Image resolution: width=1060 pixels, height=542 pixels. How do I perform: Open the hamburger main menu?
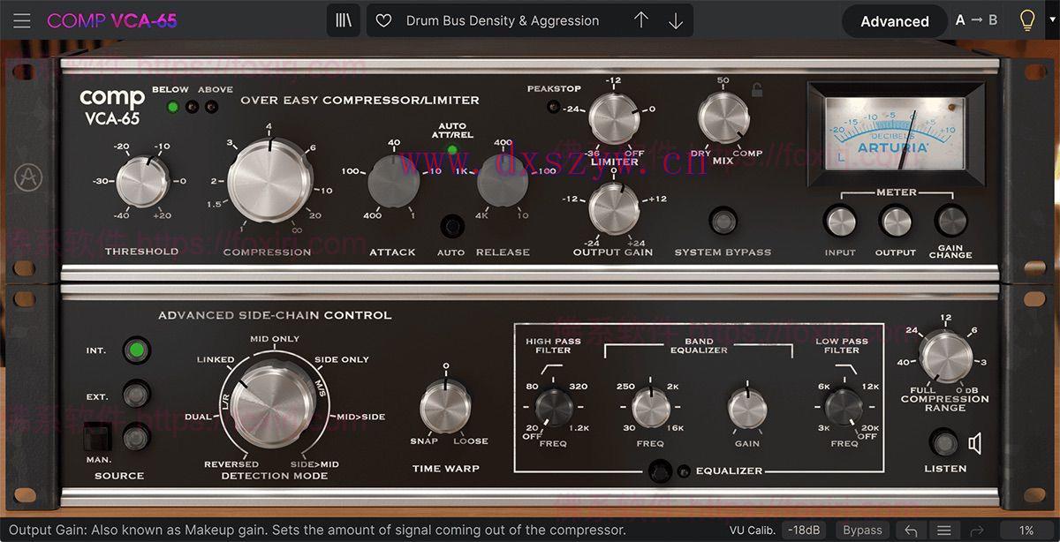(22, 20)
